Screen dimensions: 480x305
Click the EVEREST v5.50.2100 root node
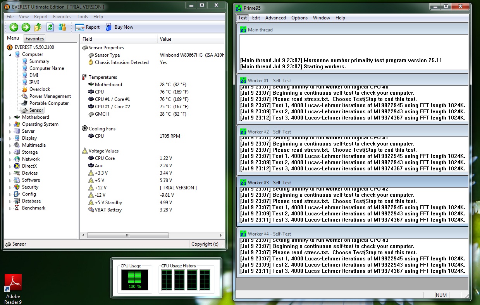click(34, 47)
